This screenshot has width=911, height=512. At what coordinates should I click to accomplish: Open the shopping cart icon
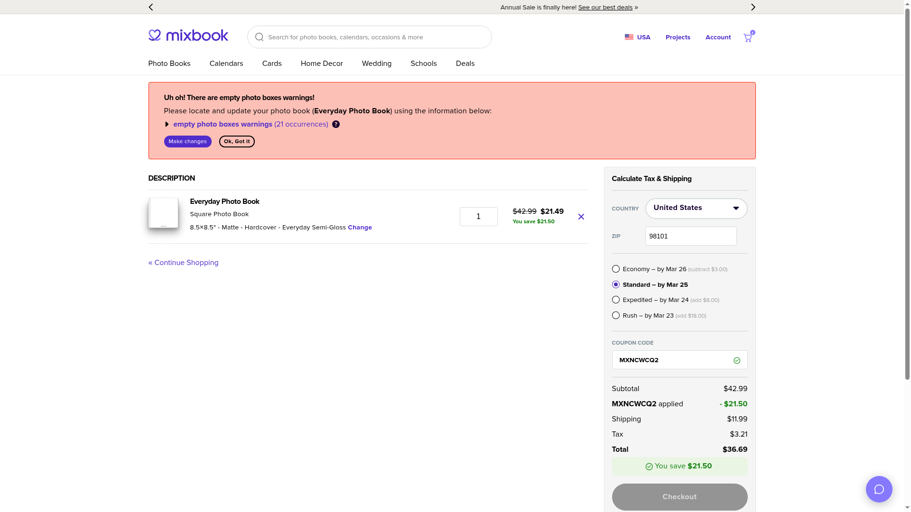pyautogui.click(x=748, y=37)
